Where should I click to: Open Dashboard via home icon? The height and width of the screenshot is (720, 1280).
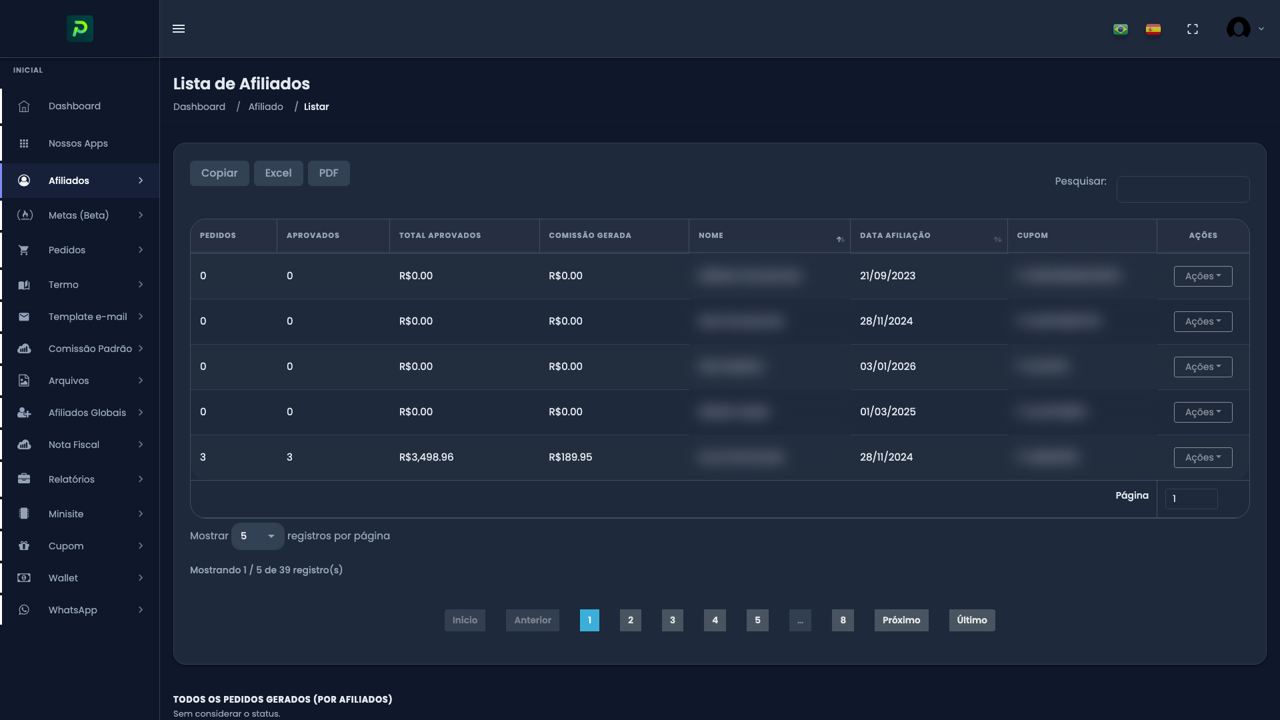point(24,107)
